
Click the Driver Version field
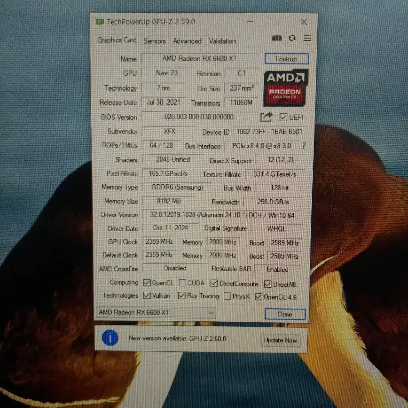222,215
